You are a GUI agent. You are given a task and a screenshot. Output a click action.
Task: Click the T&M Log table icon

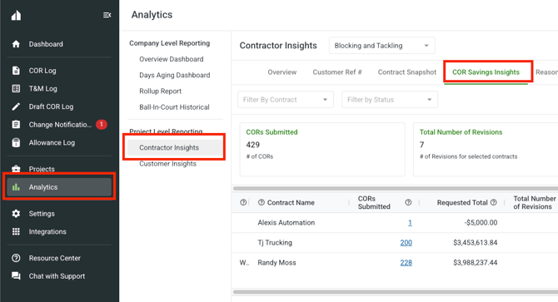click(16, 88)
